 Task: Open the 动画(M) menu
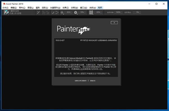74,8
